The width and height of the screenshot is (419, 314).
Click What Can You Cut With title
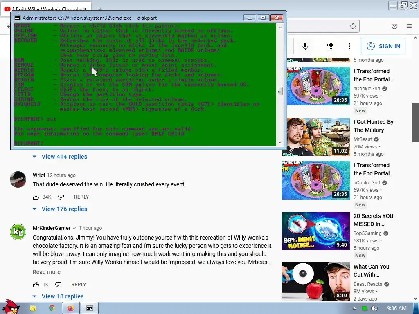click(x=372, y=271)
